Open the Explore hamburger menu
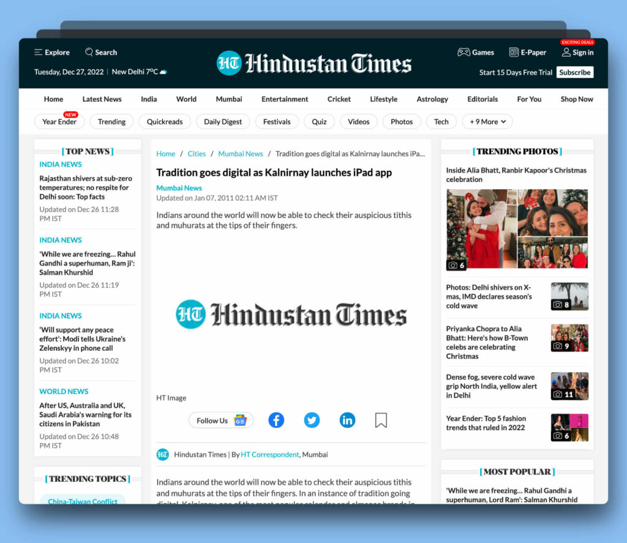This screenshot has height=543, width=627. tap(39, 53)
